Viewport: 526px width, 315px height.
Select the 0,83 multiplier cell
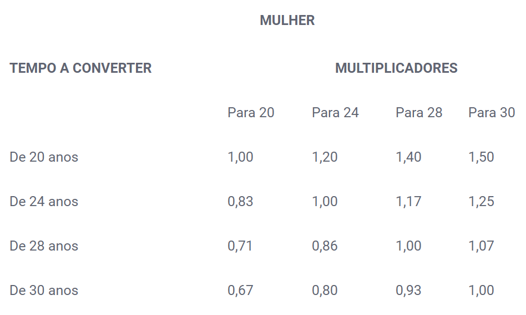pos(240,202)
